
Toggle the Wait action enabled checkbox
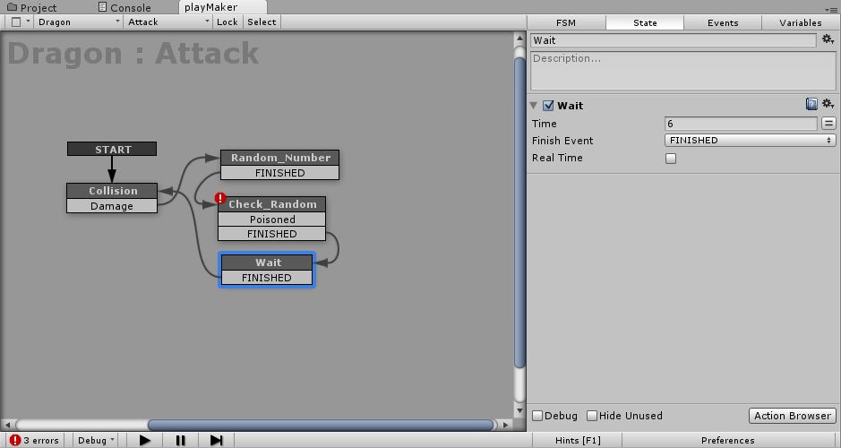548,106
